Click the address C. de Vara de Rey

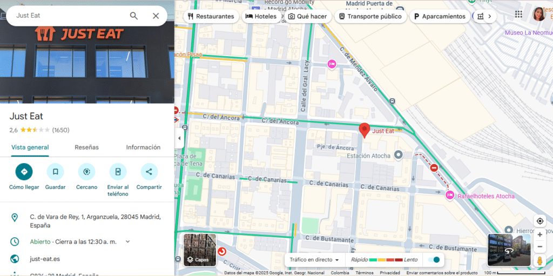click(95, 221)
